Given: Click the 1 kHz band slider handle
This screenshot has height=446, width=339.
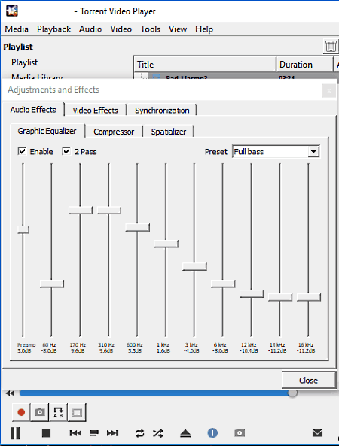Looking at the screenshot, I should click(166, 244).
